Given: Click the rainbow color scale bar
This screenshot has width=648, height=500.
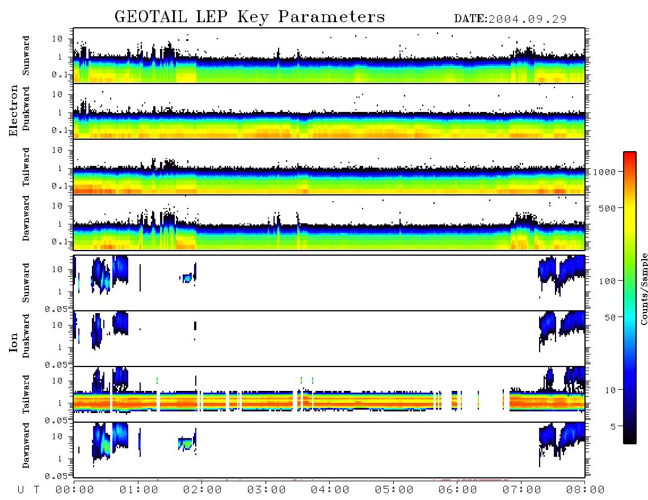Looking at the screenshot, I should [x=630, y=298].
